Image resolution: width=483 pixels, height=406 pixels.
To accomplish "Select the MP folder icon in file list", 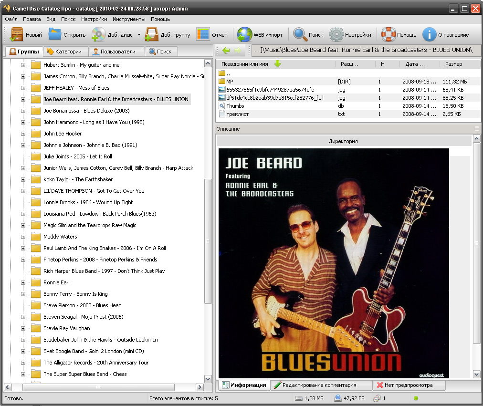I will tap(222, 82).
